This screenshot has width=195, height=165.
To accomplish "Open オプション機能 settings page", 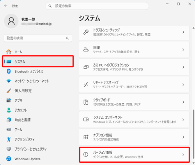I will (134, 137).
